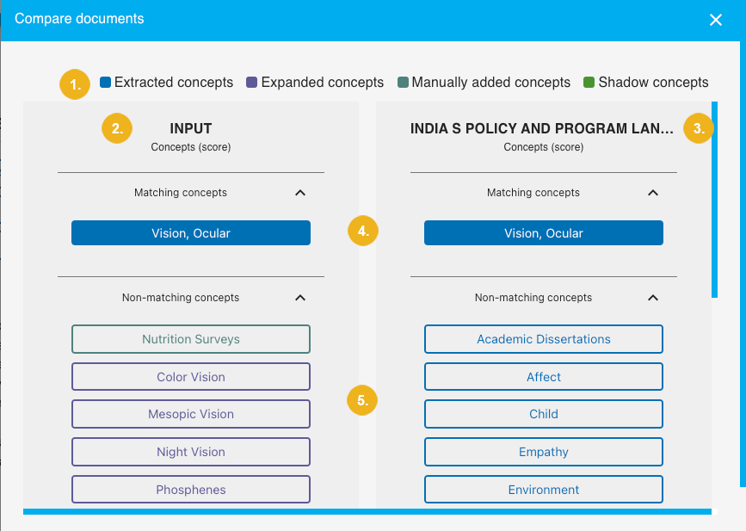
Task: Click the Expanded concepts purple swatch
Action: pyautogui.click(x=252, y=83)
